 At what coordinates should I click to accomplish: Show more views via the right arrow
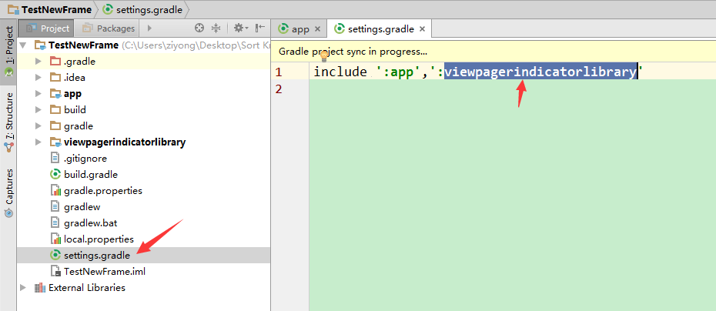[149, 28]
